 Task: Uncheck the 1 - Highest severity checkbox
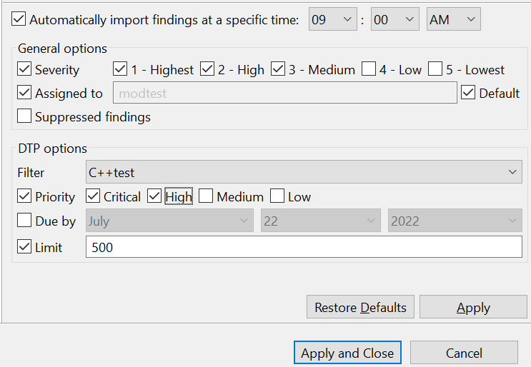click(120, 69)
